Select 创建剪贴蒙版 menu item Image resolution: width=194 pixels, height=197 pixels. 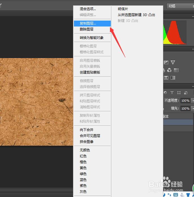[92, 72]
